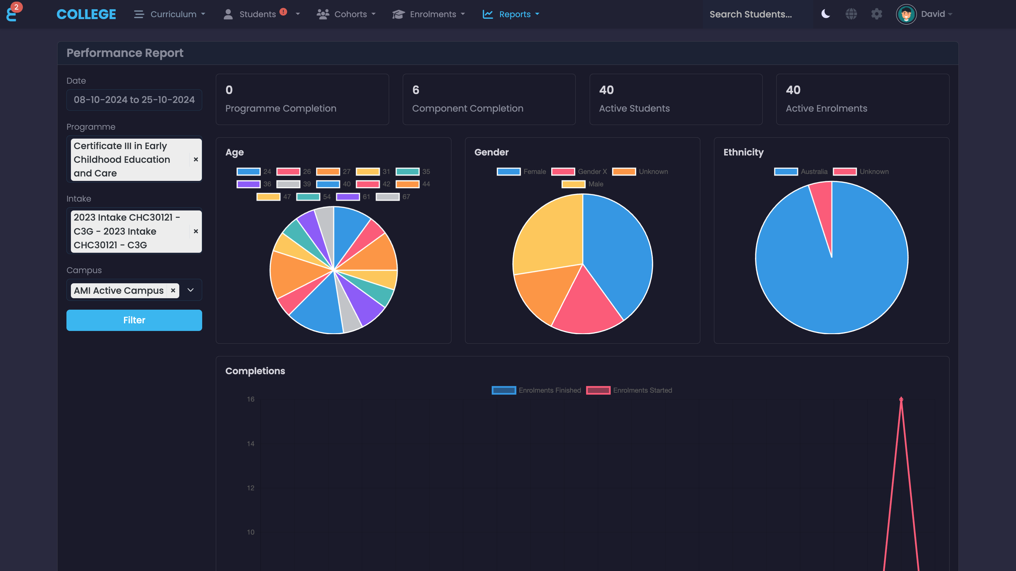Remove AMI Active Campus tag
The width and height of the screenshot is (1016, 571).
(x=173, y=290)
